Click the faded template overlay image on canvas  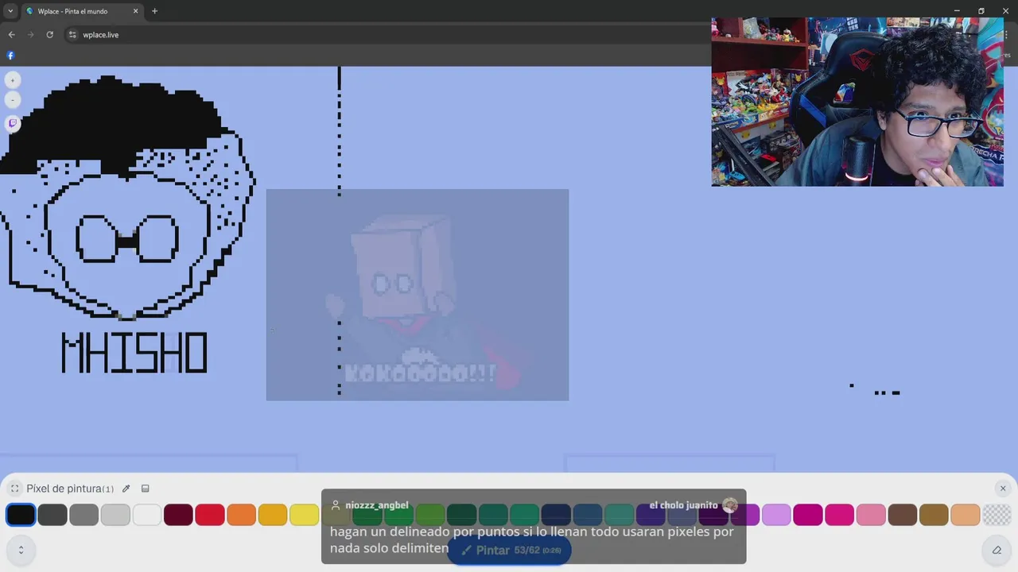(x=418, y=295)
